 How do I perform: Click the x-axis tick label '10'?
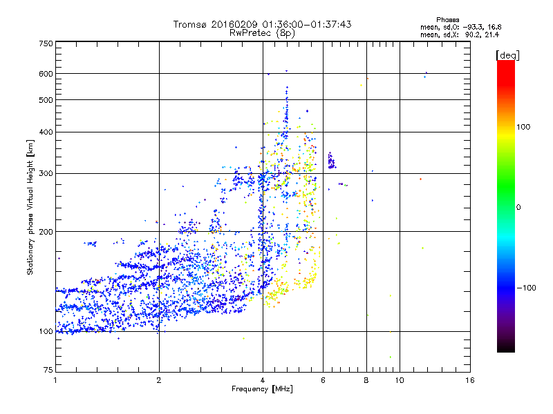tap(400, 380)
